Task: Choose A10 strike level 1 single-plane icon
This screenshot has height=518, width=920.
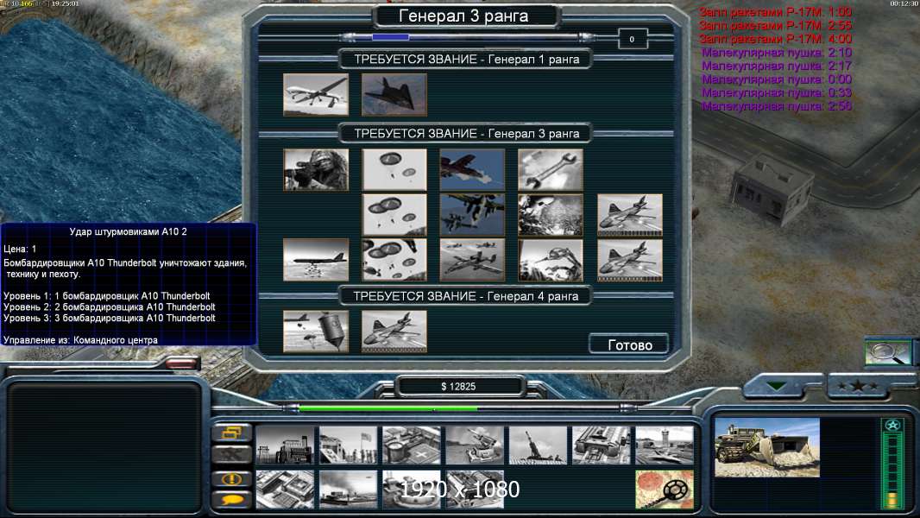Action: click(x=472, y=169)
